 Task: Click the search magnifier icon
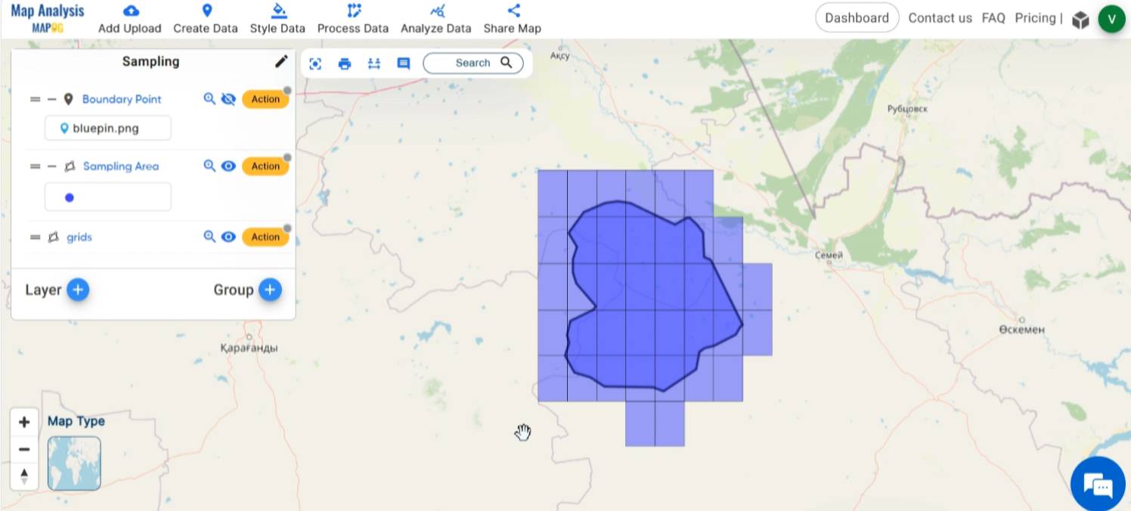click(507, 63)
